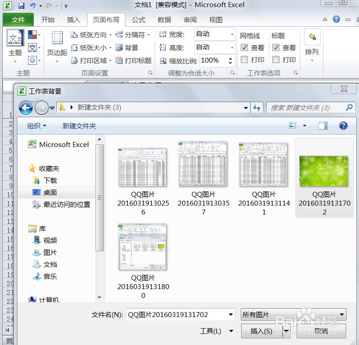Select the 视频 library item
This screenshot has width=359, height=345.
(45, 240)
